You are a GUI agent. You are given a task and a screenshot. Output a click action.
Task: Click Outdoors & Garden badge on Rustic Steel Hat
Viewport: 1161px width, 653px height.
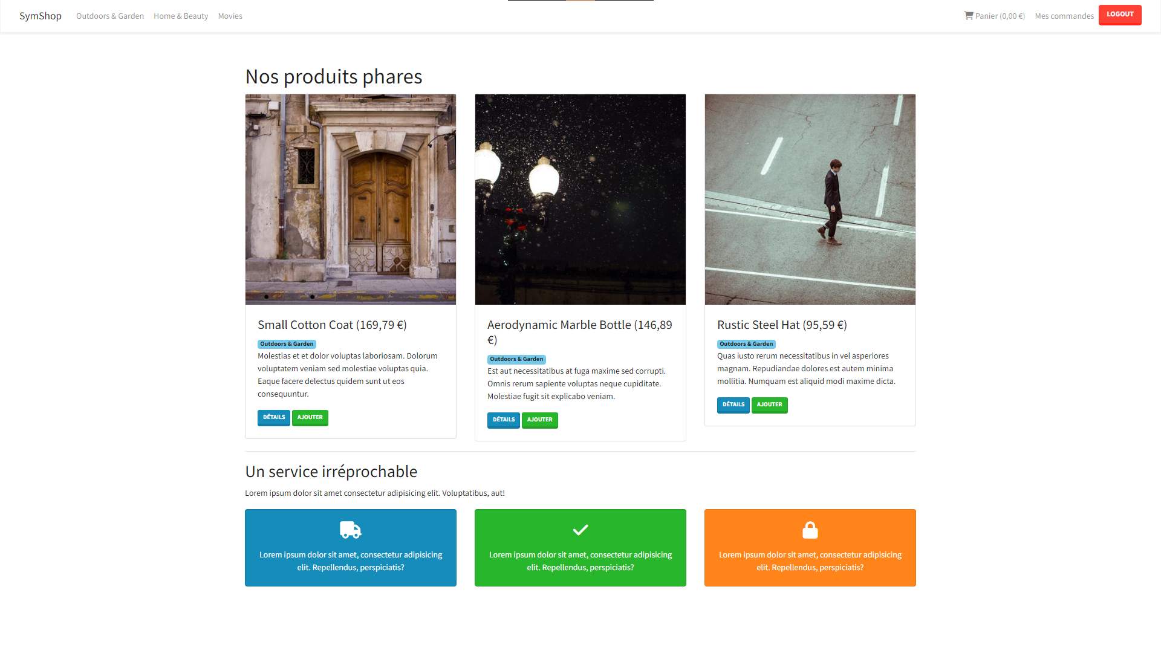tap(746, 344)
